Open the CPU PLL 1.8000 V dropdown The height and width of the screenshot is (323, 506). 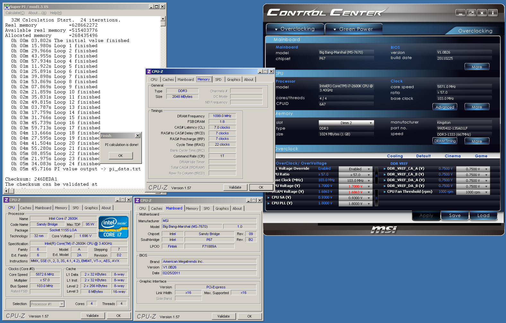[356, 204]
